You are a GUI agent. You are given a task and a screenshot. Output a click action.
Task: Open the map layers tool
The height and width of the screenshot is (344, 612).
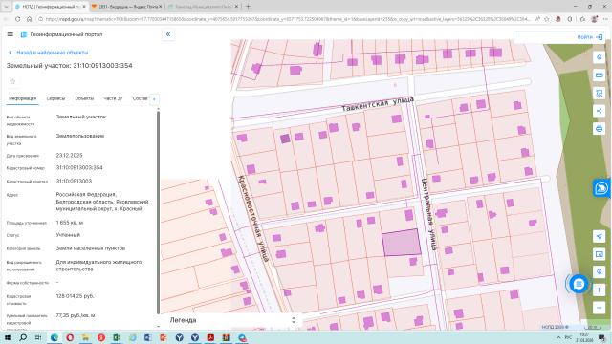click(x=600, y=57)
